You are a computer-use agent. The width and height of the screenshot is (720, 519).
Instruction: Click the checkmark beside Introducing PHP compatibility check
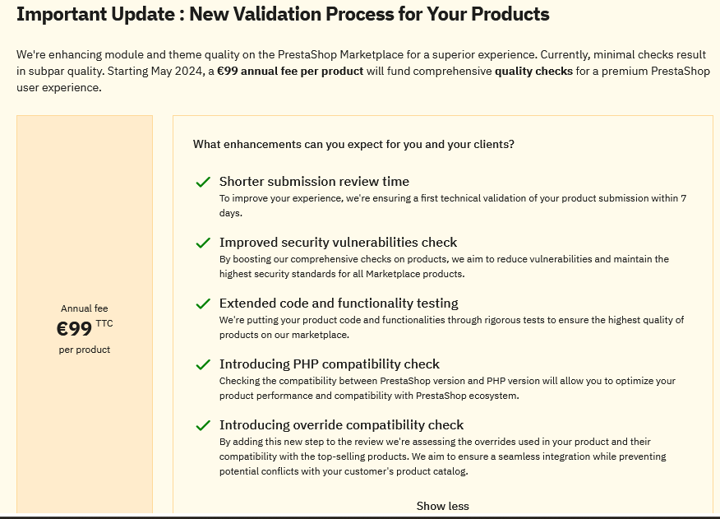click(x=203, y=364)
